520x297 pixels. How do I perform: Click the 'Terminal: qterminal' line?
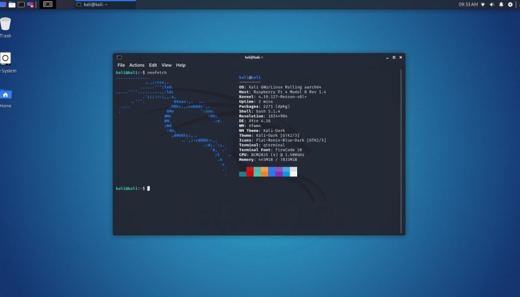click(262, 145)
